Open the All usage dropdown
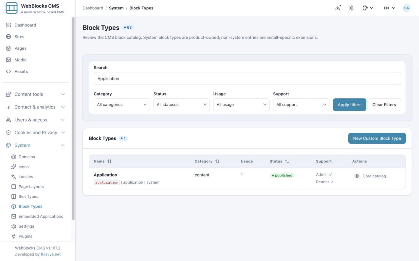 (241, 105)
